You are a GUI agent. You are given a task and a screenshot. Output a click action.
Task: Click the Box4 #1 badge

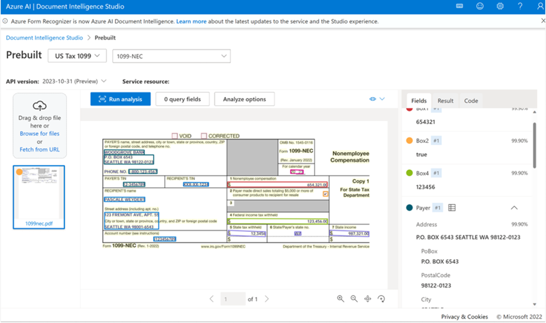point(436,173)
